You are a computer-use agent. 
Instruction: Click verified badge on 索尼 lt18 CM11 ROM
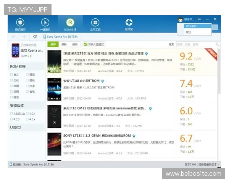[x=150, y=109]
